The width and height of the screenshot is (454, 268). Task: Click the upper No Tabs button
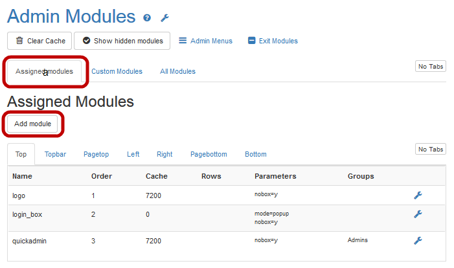[430, 67]
